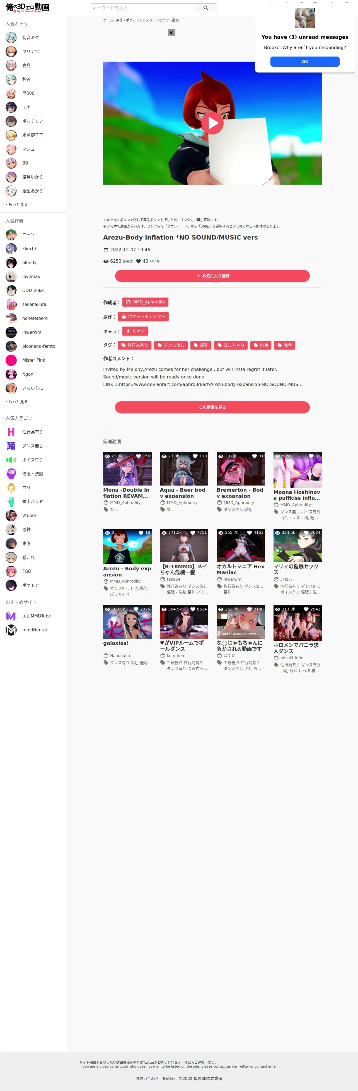Open ヒナツ chip in キャラ row
The height and width of the screenshot is (1091, 358).
135,331
